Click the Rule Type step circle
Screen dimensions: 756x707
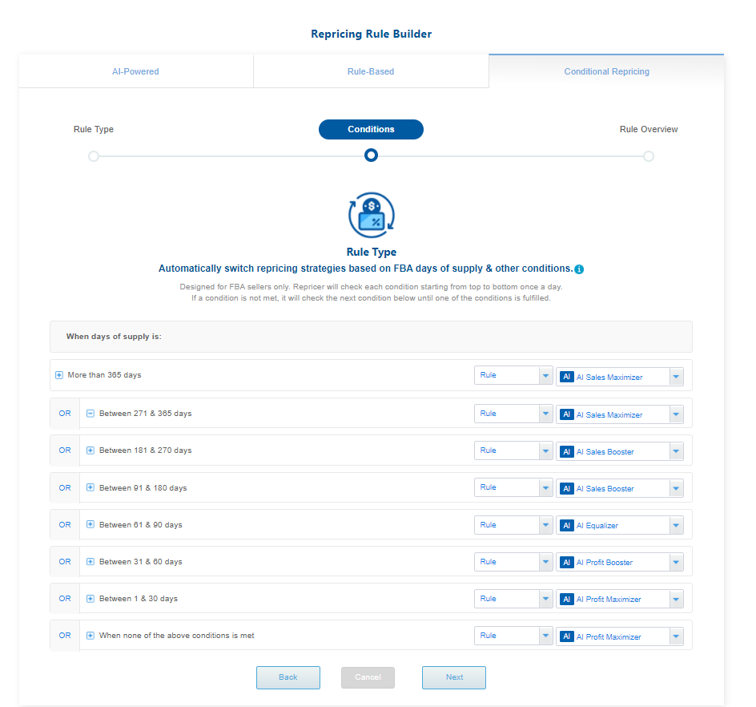click(94, 156)
